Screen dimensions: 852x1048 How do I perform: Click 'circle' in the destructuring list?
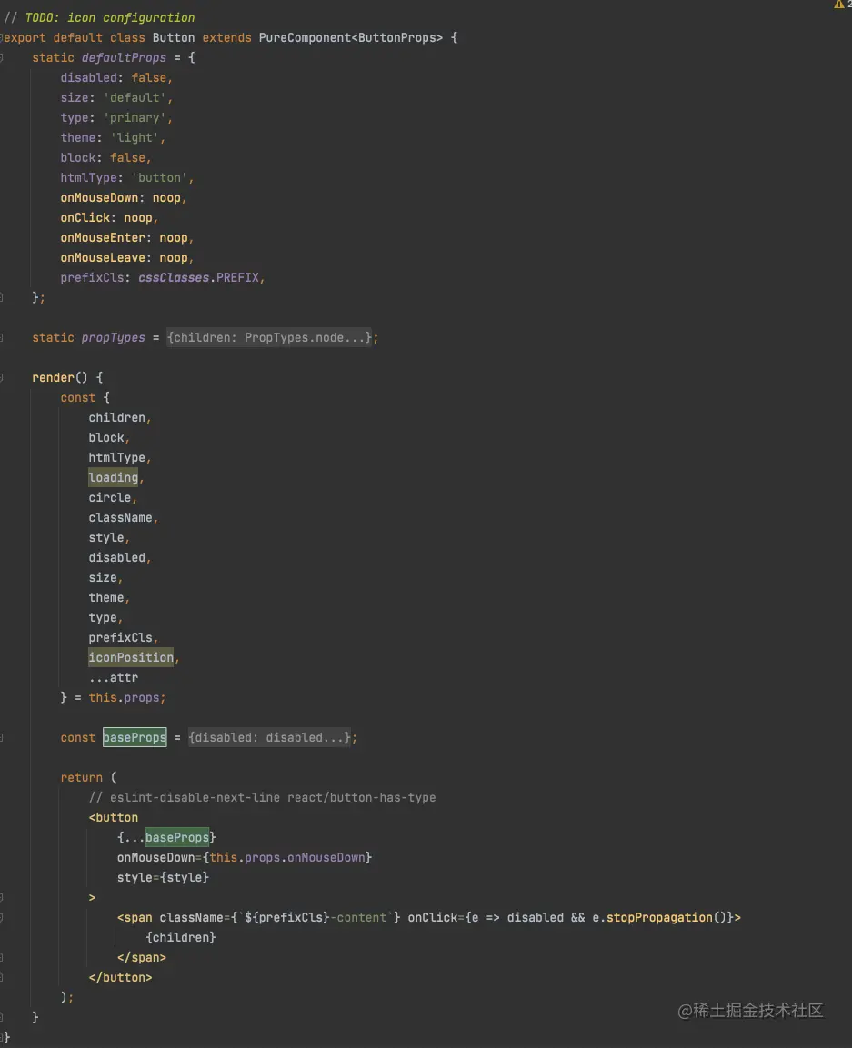click(110, 497)
